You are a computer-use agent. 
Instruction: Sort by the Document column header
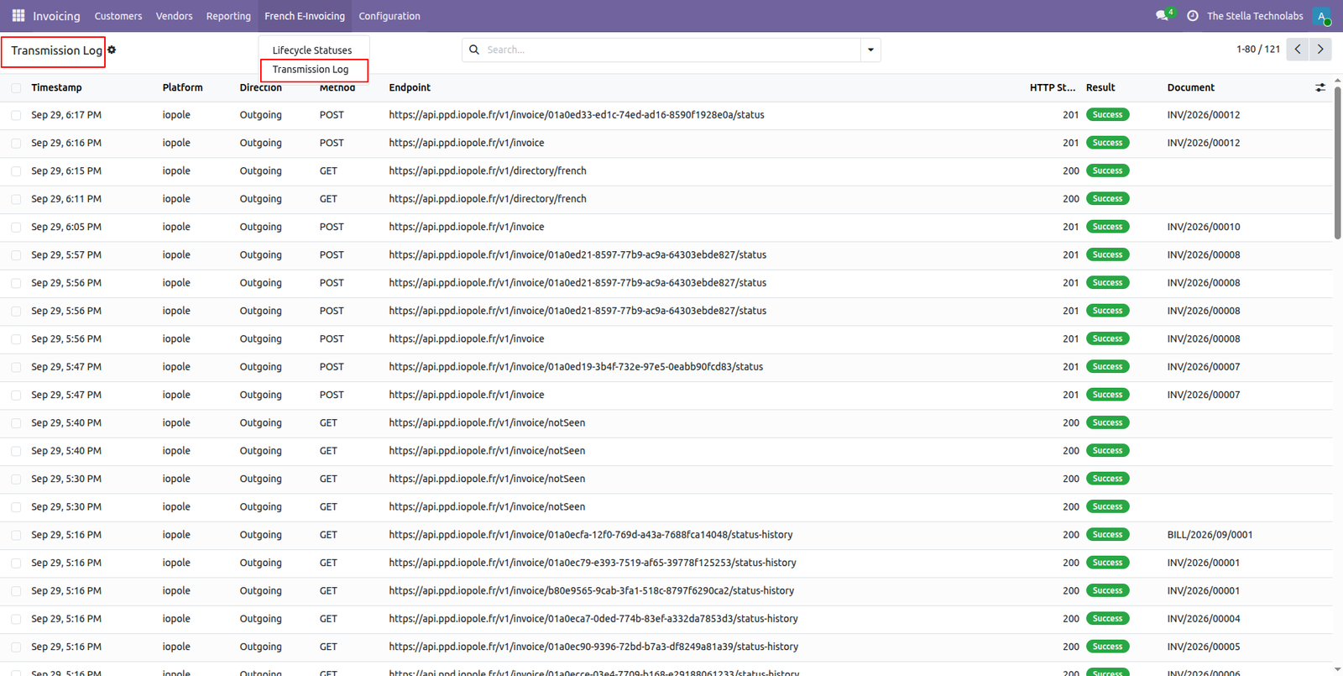[x=1190, y=87]
